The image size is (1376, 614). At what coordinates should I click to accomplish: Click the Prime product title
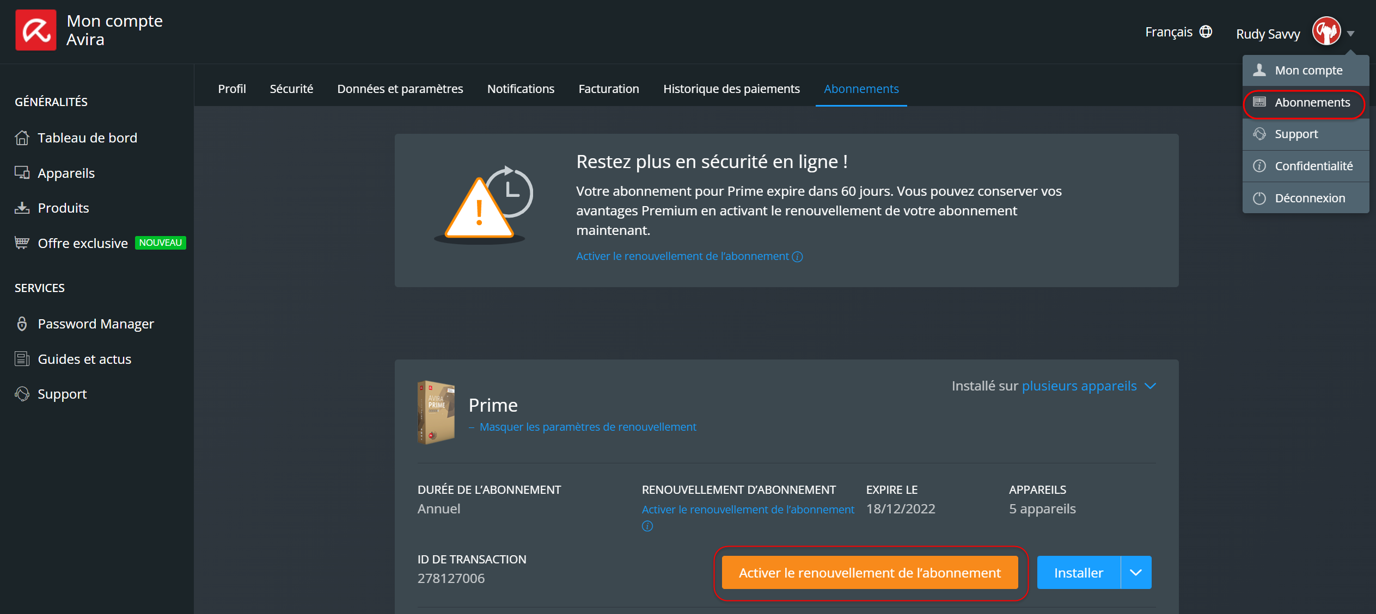coord(493,405)
